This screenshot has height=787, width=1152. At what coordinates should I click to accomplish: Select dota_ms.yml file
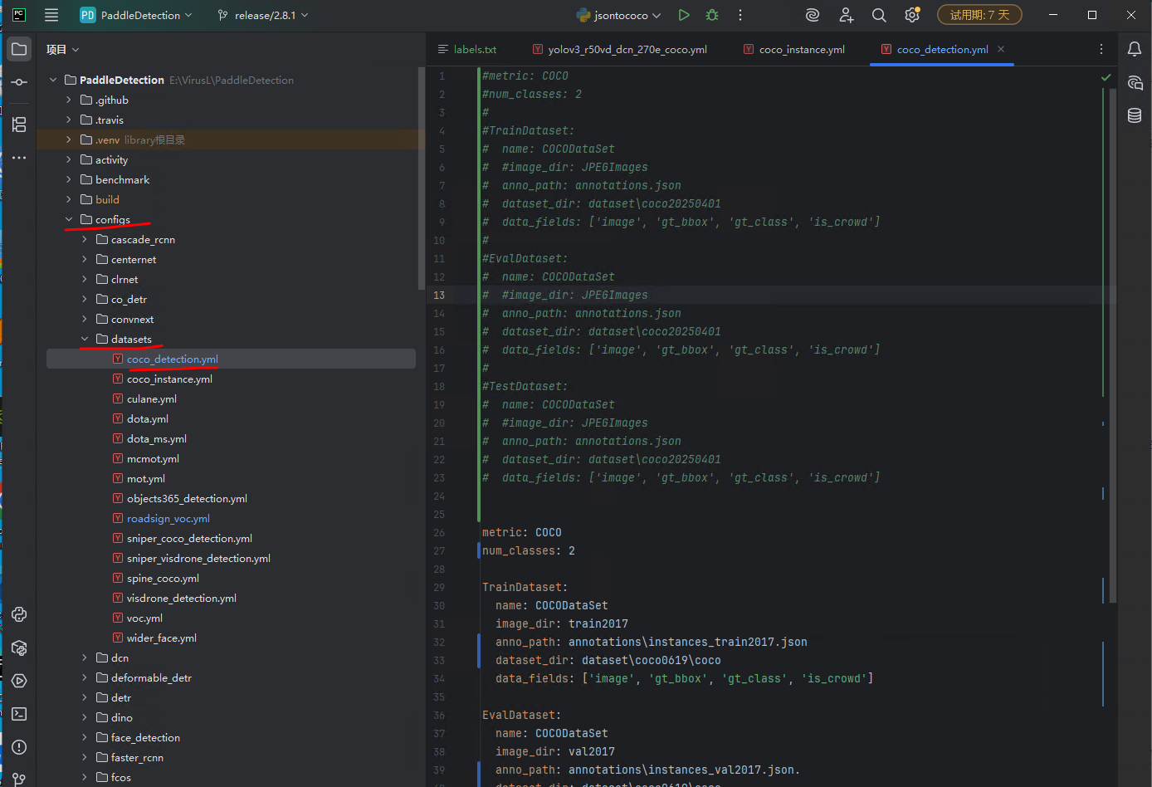point(156,438)
